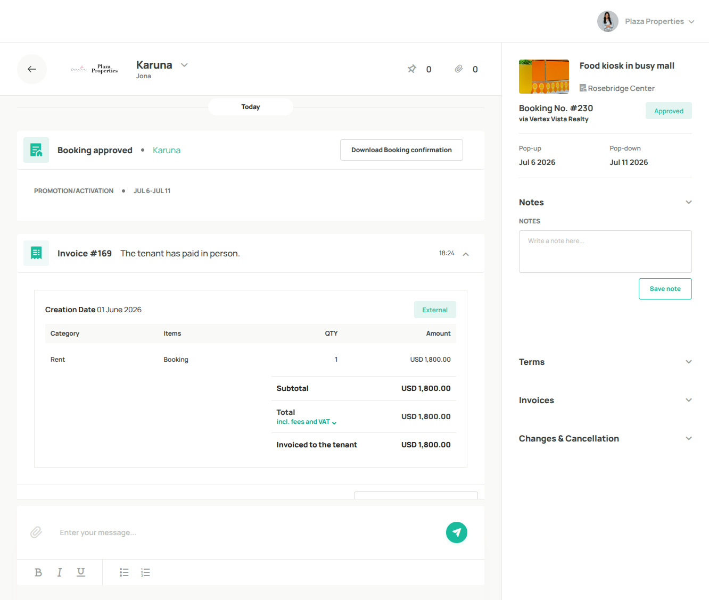Click the Write a note field
This screenshot has width=709, height=600.
[605, 252]
